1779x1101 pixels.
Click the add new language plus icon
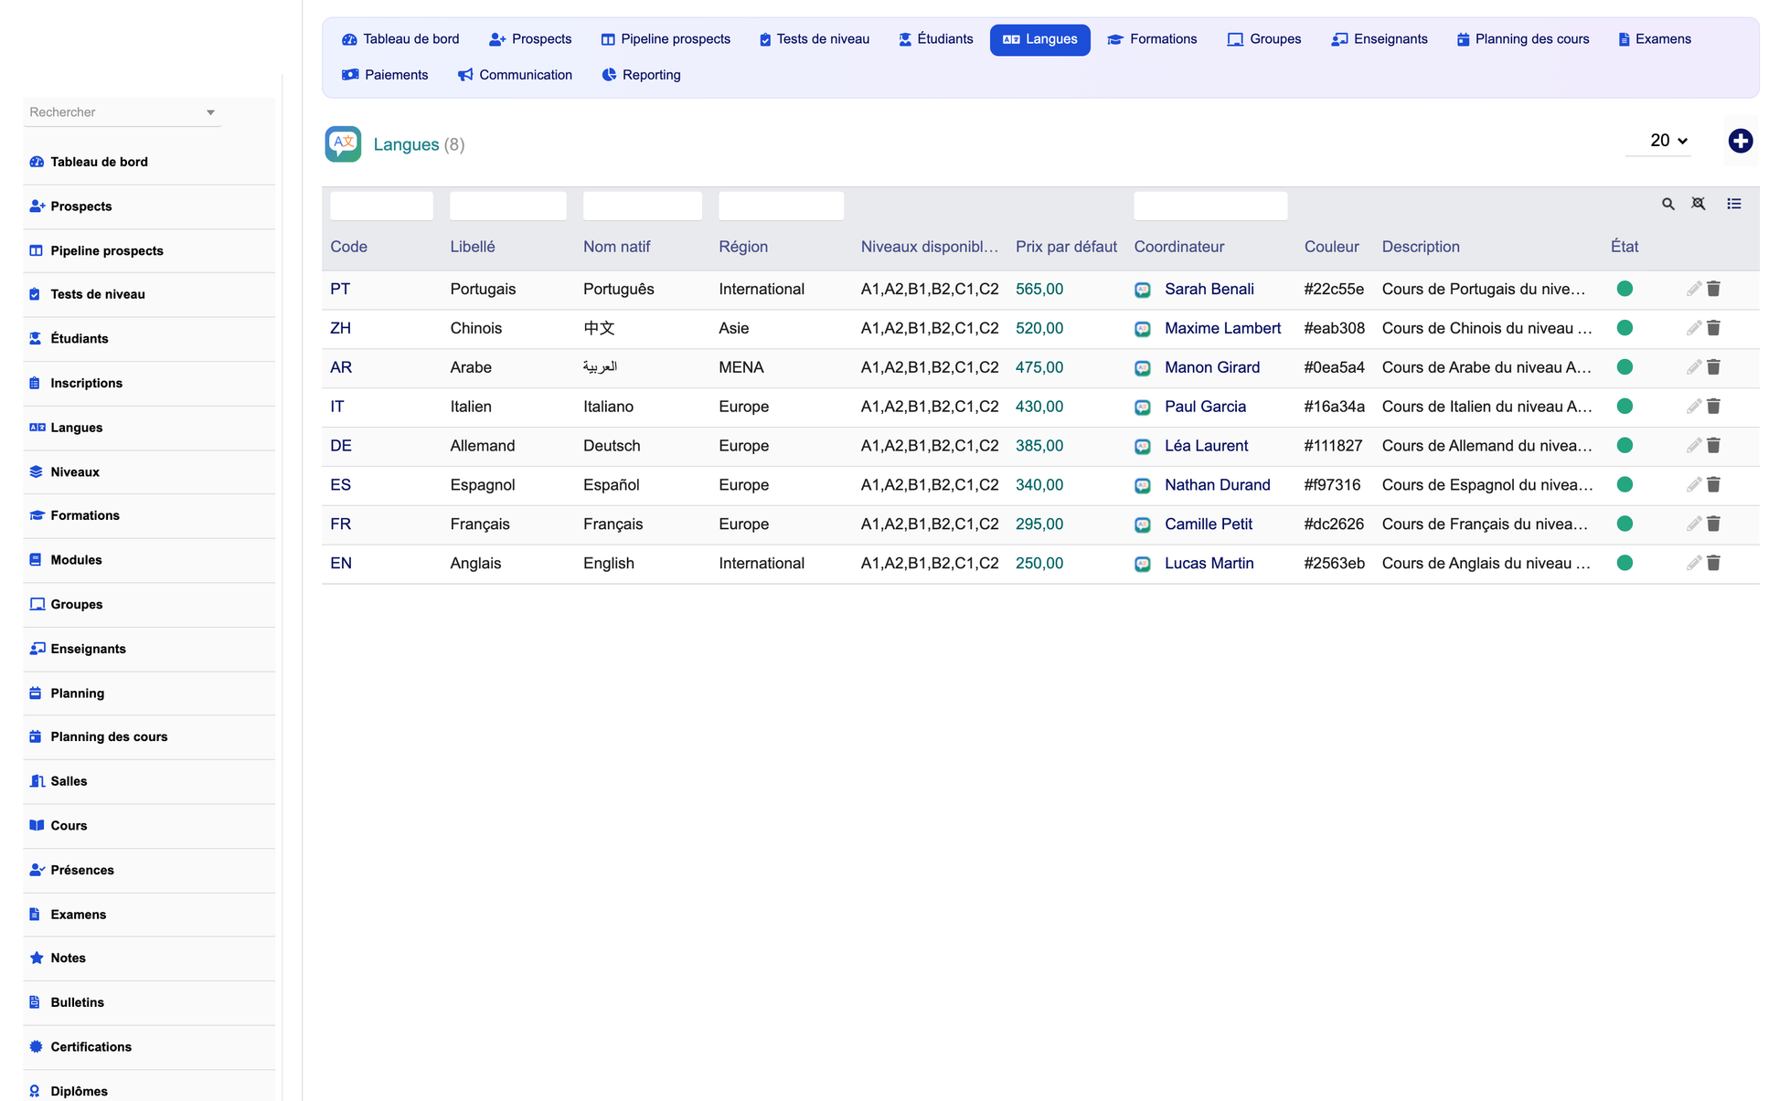click(x=1740, y=141)
